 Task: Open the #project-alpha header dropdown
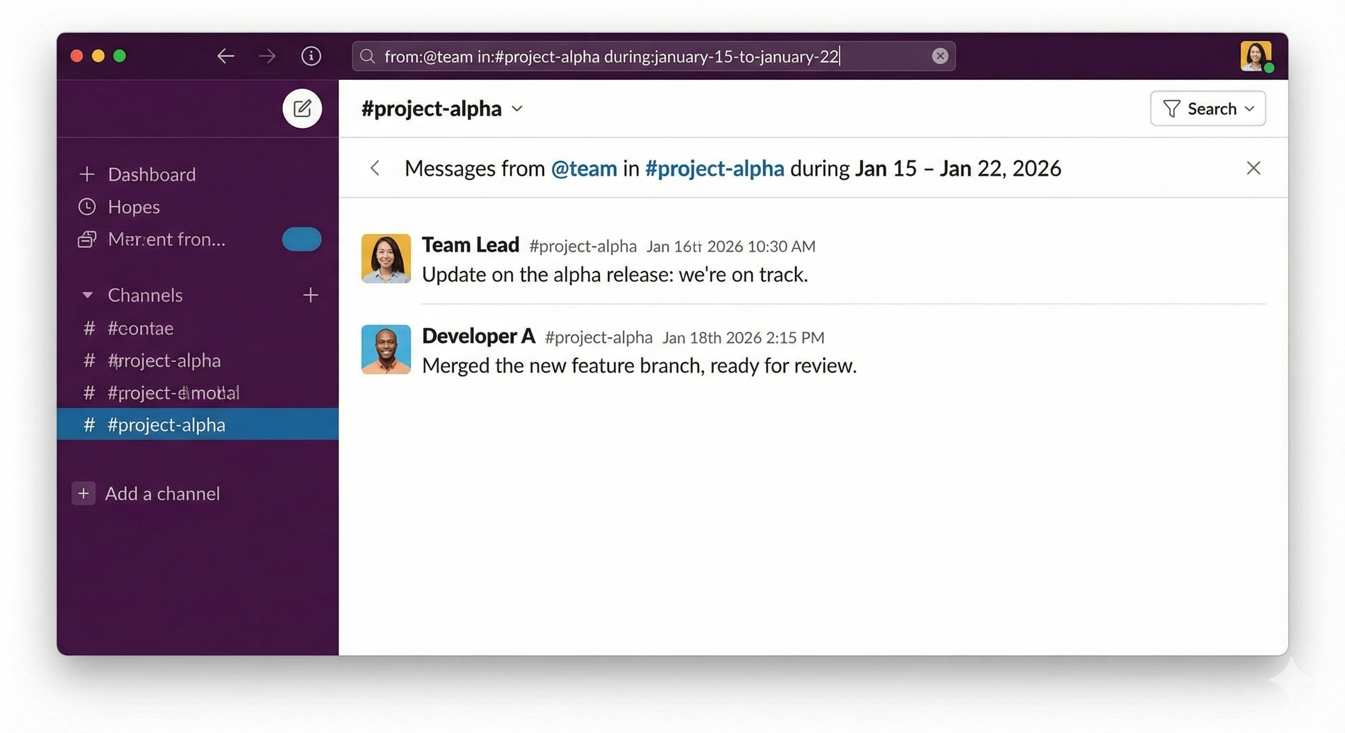click(x=517, y=108)
